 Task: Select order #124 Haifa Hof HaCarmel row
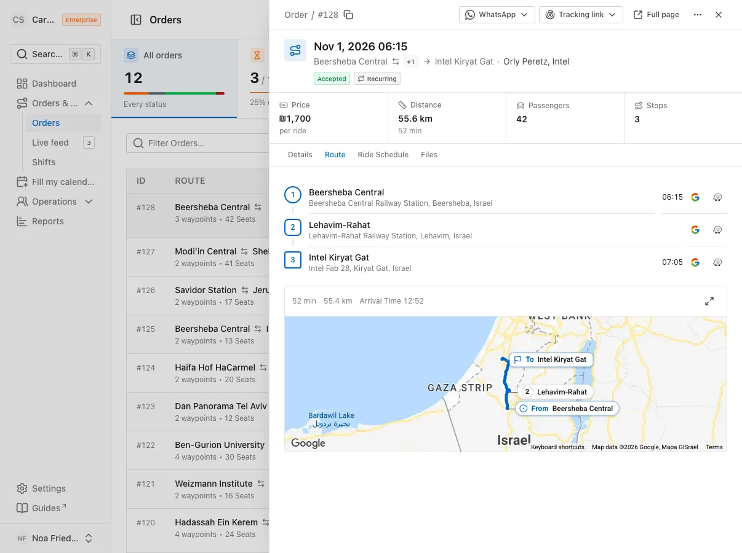197,373
